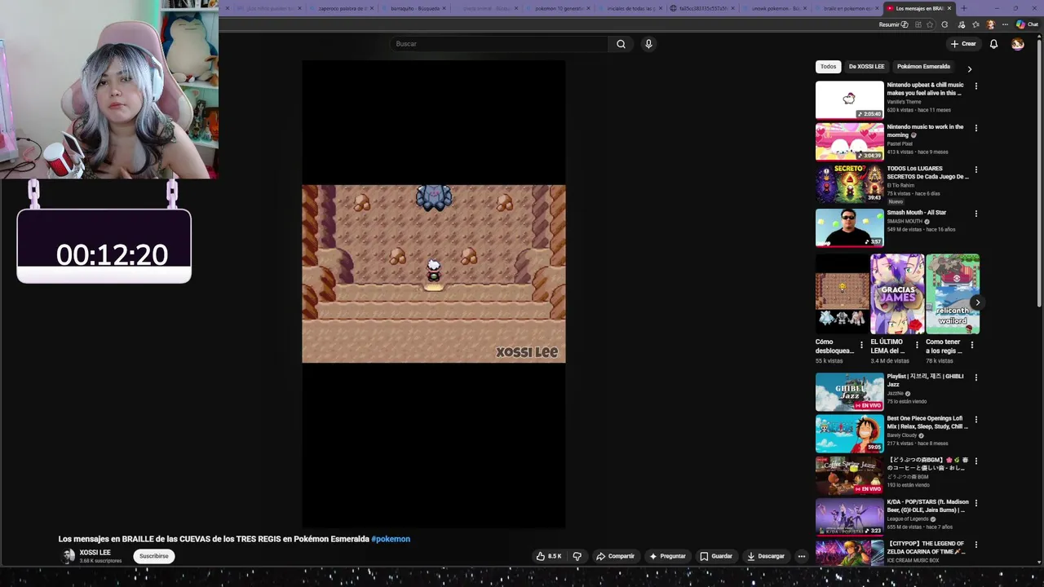Switch to 'pokemon 10 generation' browser tab
Image resolution: width=1044 pixels, height=587 pixels.
[559, 8]
